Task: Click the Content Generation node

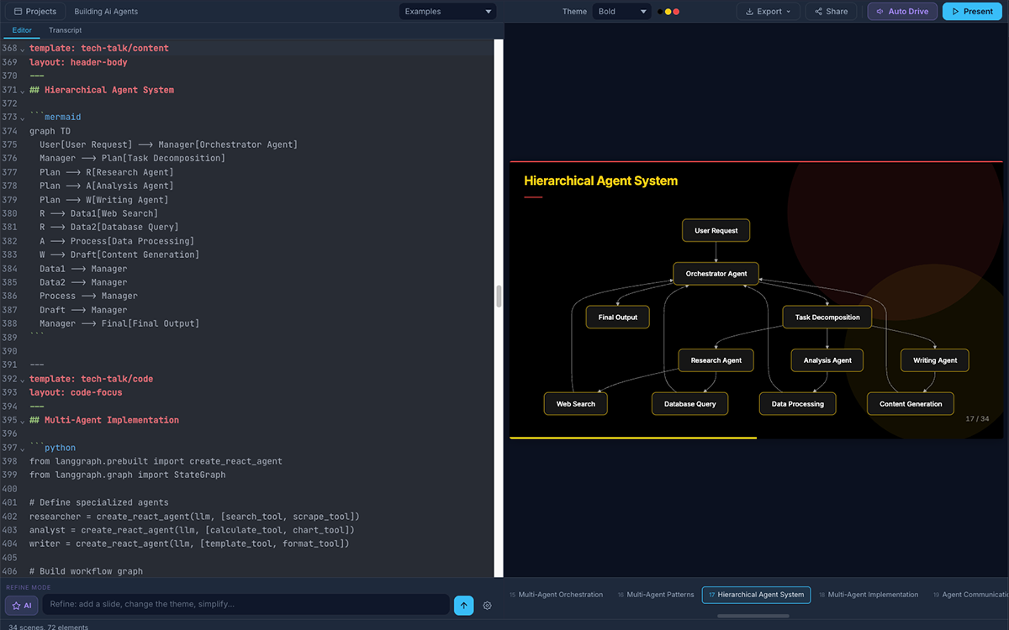Action: point(911,404)
